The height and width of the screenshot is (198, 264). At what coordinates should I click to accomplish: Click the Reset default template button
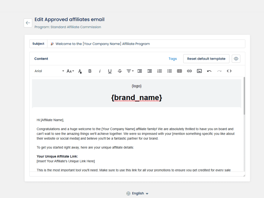(206, 59)
